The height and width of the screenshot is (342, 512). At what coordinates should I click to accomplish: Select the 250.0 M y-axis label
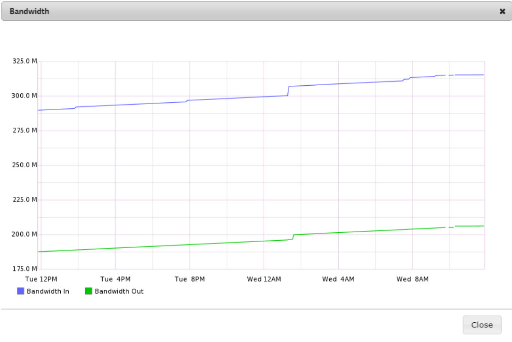pyautogui.click(x=24, y=165)
